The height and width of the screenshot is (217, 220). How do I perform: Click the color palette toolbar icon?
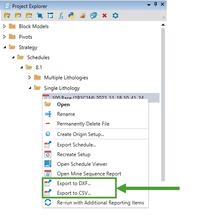[83, 16]
